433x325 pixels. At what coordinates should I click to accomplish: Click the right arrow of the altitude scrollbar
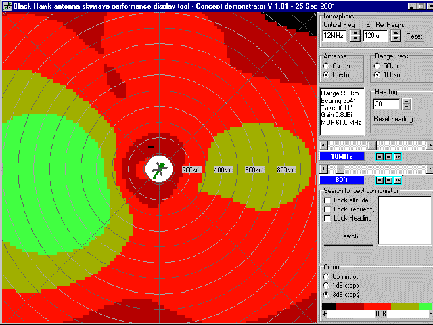pyautogui.click(x=430, y=169)
